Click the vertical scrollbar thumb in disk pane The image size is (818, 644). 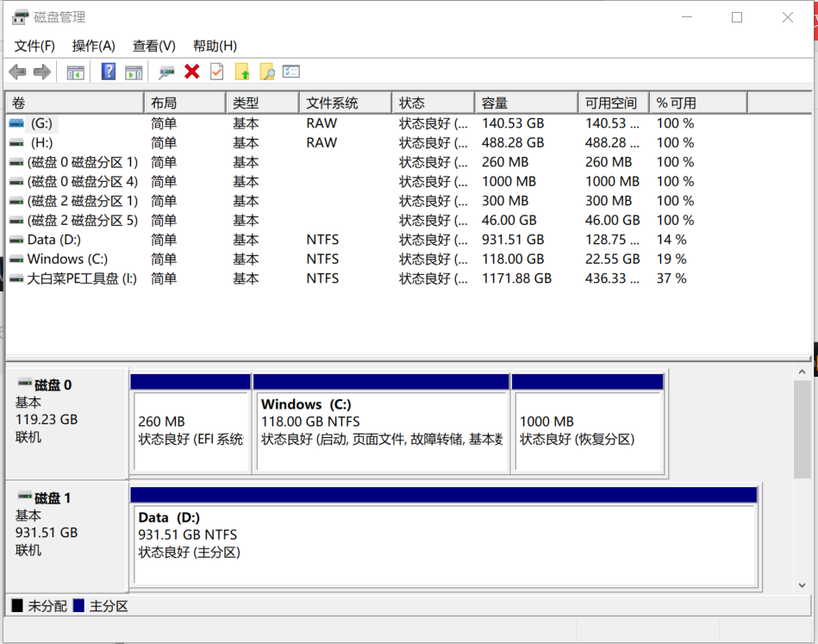pos(802,429)
